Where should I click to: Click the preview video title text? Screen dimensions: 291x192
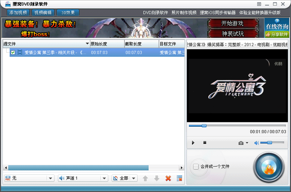(237, 44)
